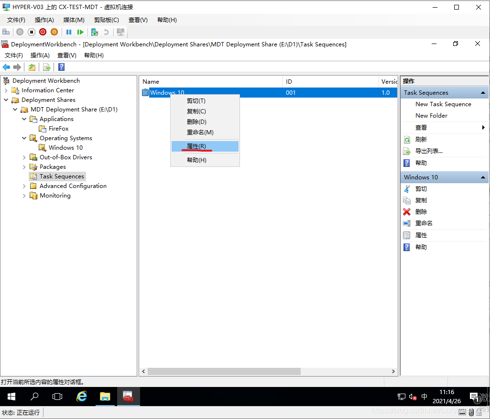490x419 pixels.
Task: Click the Copy pages icon in Actions pane
Action: (406, 200)
